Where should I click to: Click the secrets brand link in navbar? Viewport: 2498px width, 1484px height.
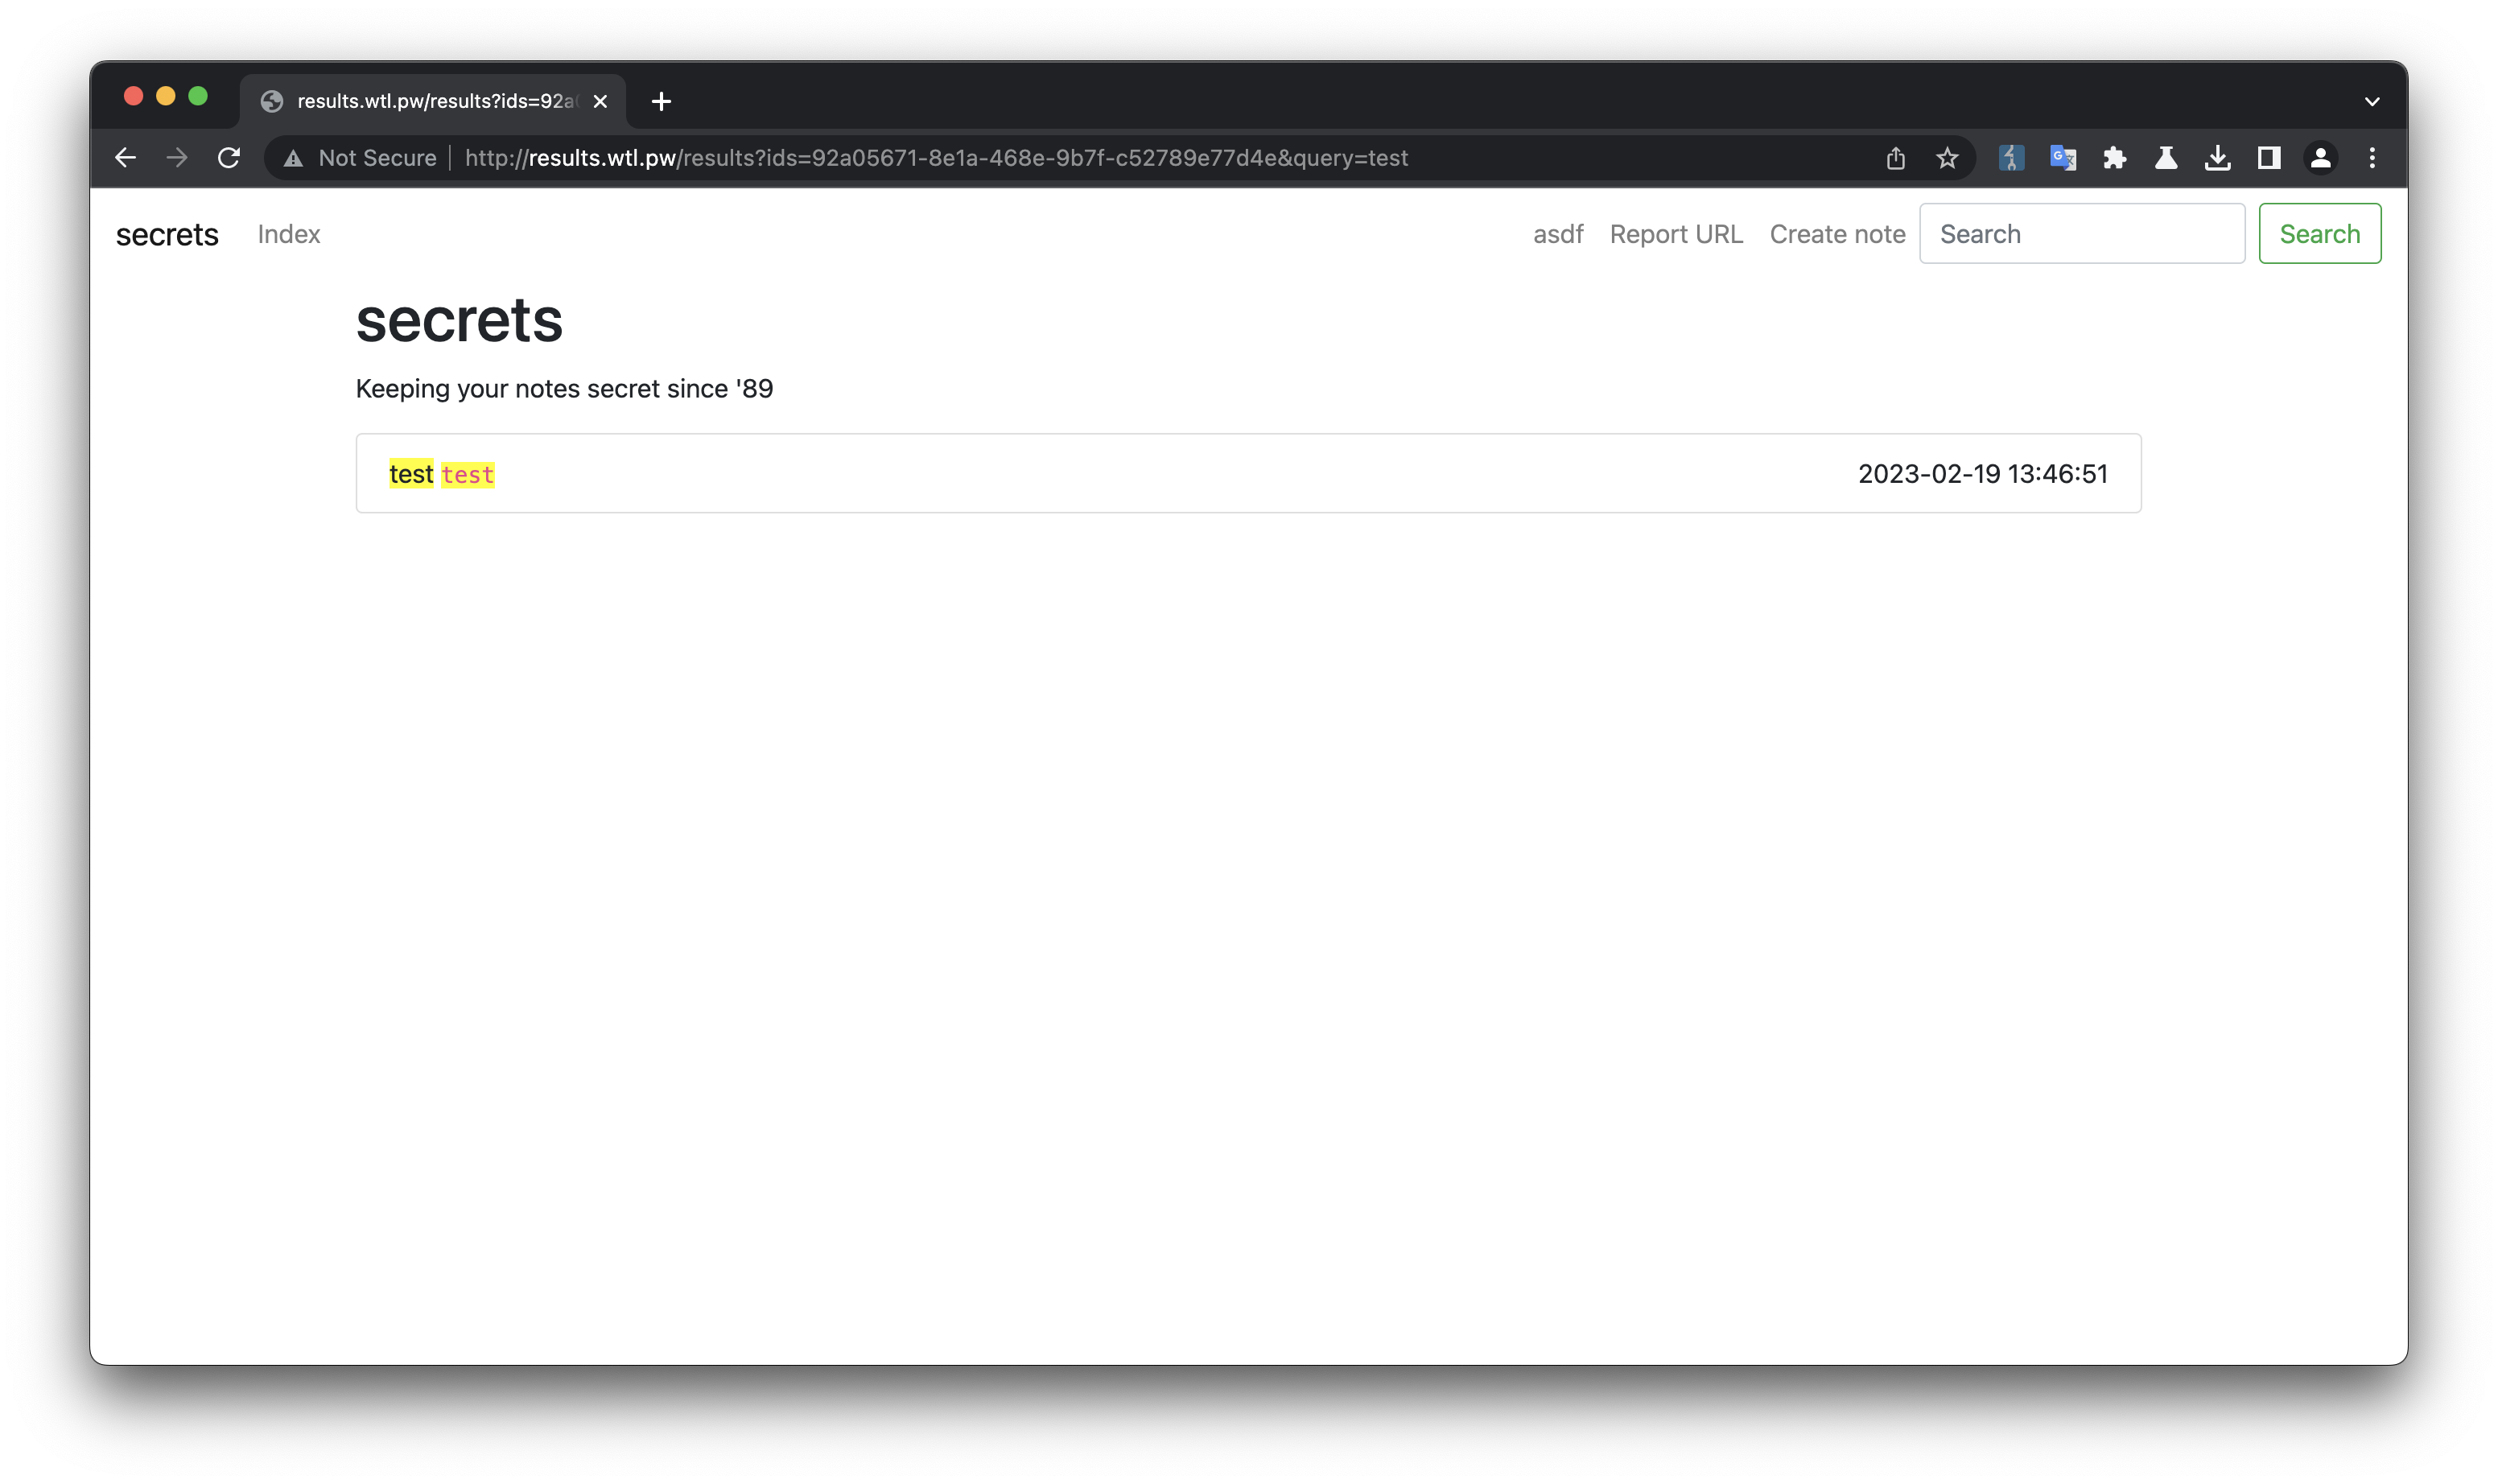click(167, 234)
